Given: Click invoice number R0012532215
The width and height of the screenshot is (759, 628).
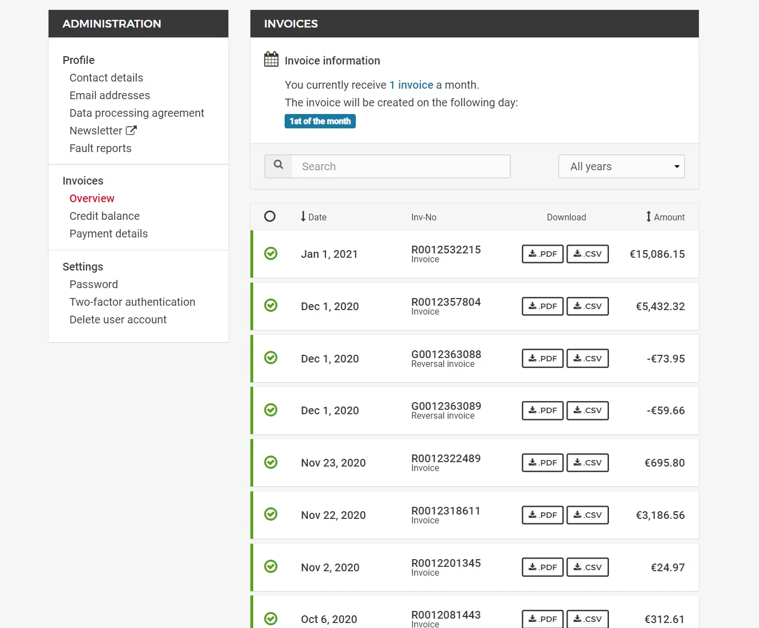Looking at the screenshot, I should click(446, 250).
